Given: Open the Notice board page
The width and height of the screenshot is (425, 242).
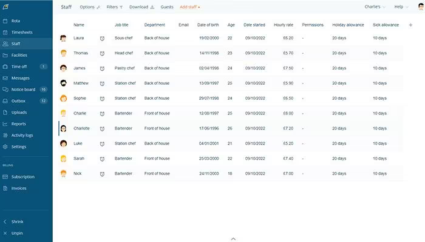Looking at the screenshot, I should (x=23, y=90).
